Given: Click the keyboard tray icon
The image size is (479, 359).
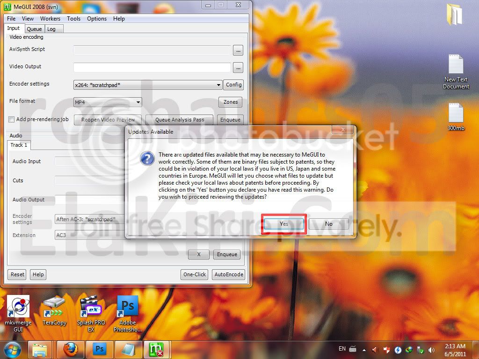Looking at the screenshot, I should point(353,349).
